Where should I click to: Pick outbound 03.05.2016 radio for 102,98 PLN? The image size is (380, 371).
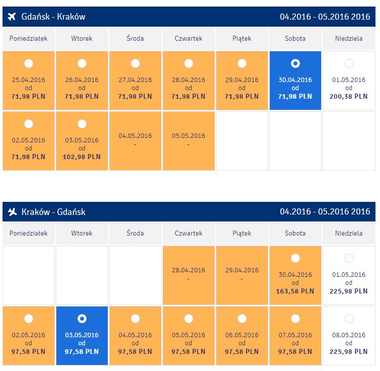pyautogui.click(x=82, y=124)
